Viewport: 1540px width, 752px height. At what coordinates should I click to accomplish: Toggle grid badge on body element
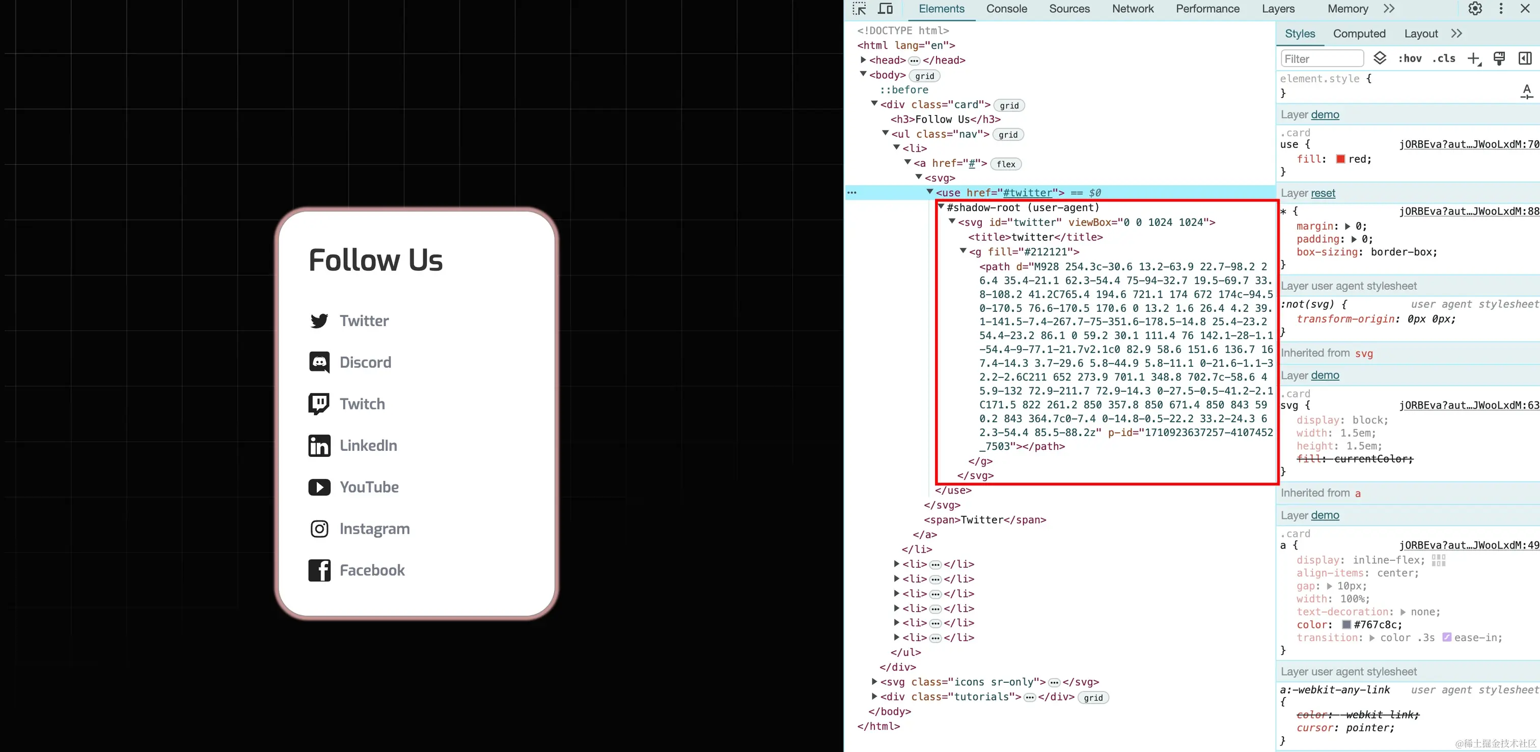click(x=924, y=76)
